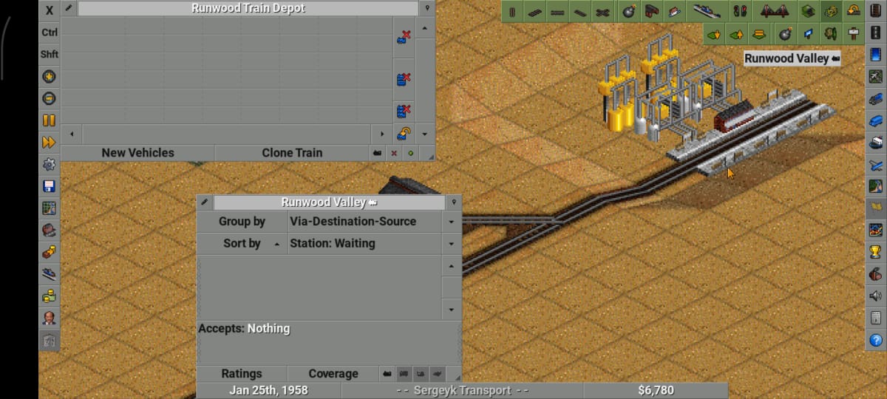Click the New Vehicles button

tap(137, 153)
